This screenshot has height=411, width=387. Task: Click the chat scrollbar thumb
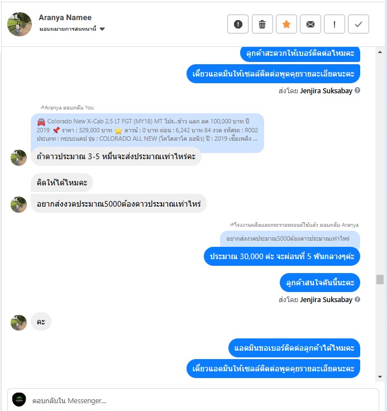point(380,279)
